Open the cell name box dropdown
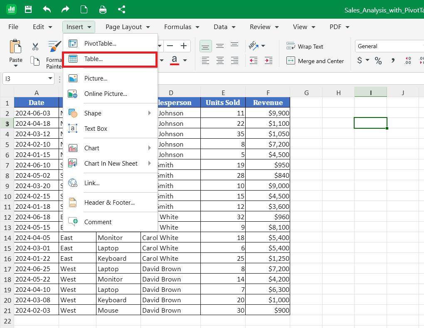This screenshot has height=328, width=424. point(50,78)
